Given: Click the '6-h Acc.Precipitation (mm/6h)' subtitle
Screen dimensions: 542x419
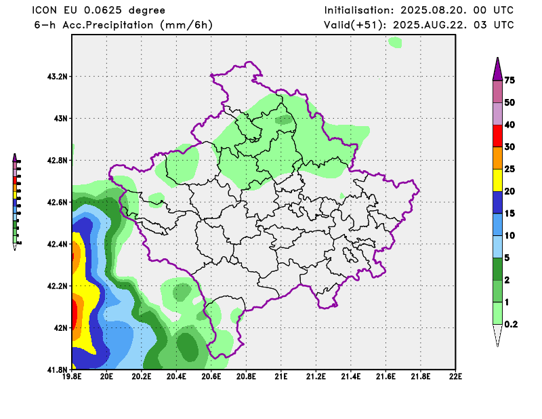Looking at the screenshot, I should [123, 25].
